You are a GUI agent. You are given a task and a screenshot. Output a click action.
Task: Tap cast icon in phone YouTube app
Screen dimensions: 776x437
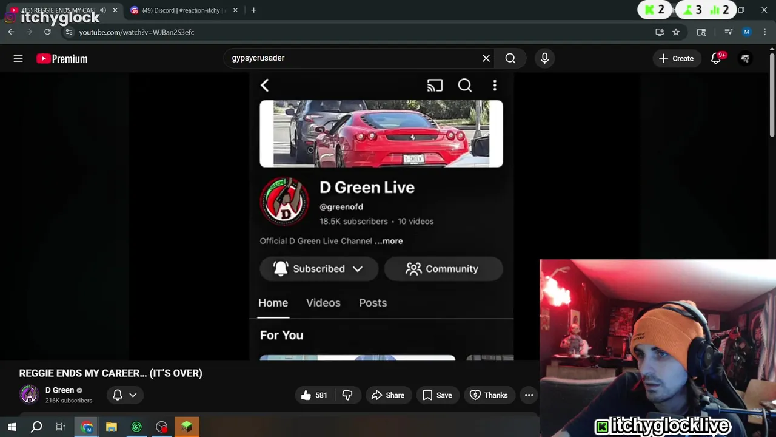tap(435, 86)
